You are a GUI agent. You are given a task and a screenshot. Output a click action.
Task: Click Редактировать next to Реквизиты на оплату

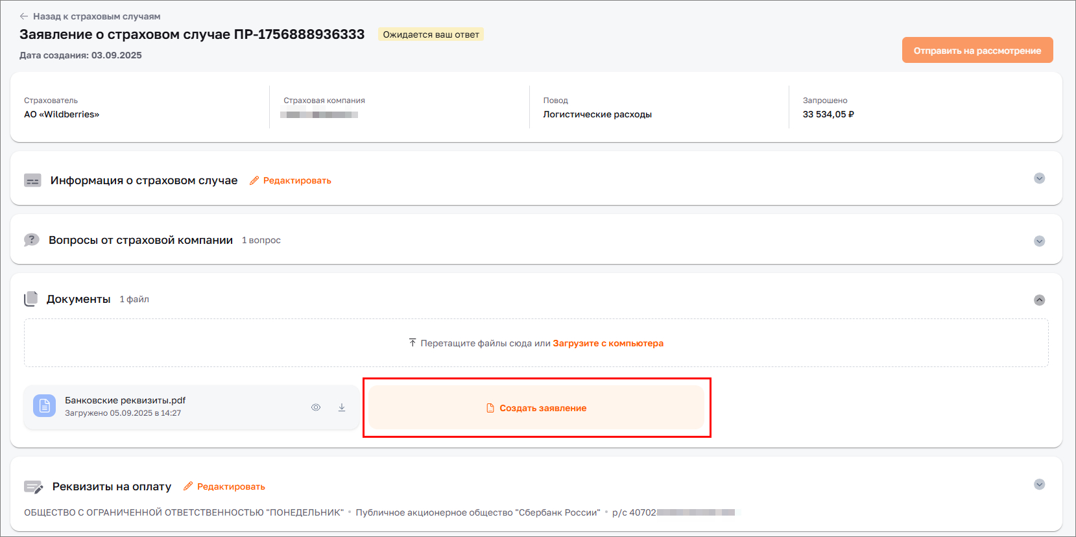(x=231, y=486)
